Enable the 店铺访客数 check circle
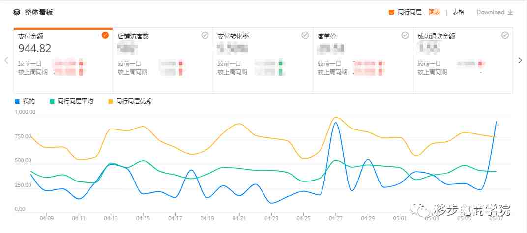The height and width of the screenshot is (233, 527). (205, 35)
